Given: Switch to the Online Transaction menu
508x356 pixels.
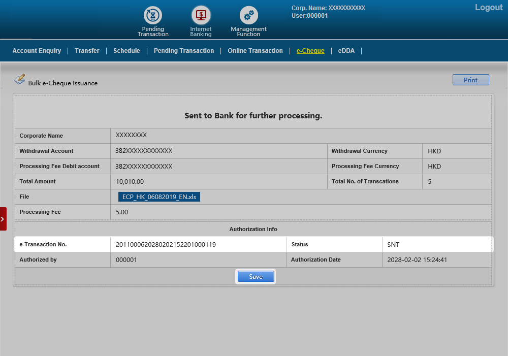Looking at the screenshot, I should (x=255, y=51).
